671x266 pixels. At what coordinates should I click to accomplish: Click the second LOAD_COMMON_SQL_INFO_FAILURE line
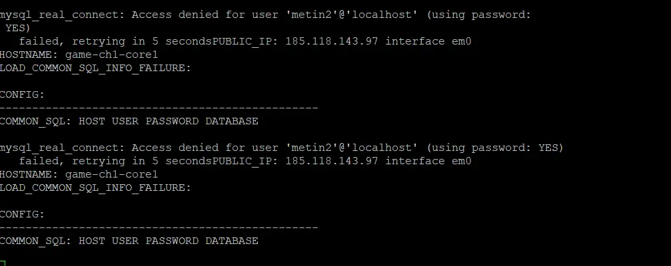point(95,188)
